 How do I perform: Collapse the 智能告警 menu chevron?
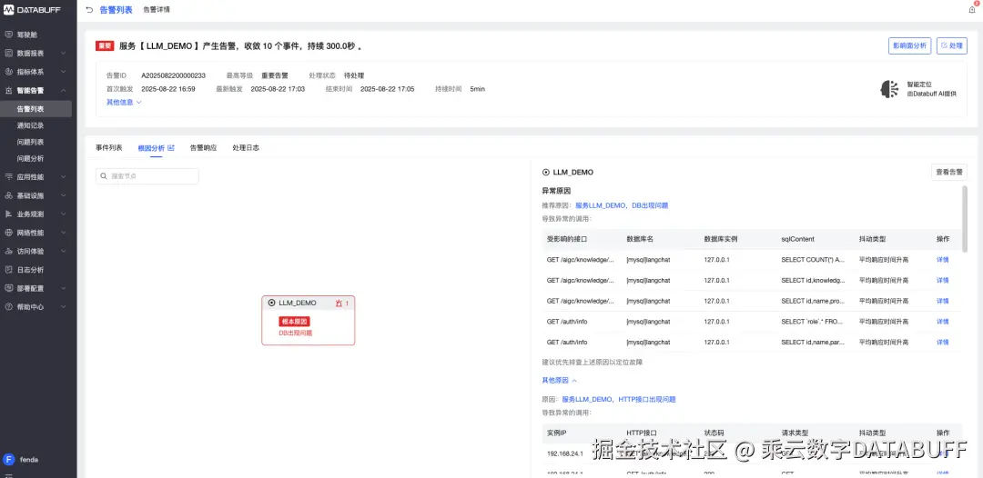coord(64,91)
